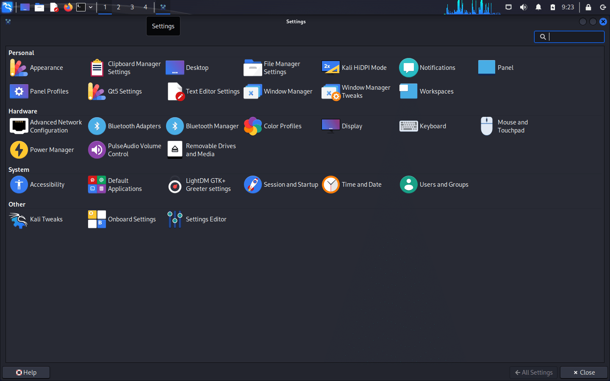The height and width of the screenshot is (381, 610).
Task: Open Power Manager
Action: coord(42,150)
